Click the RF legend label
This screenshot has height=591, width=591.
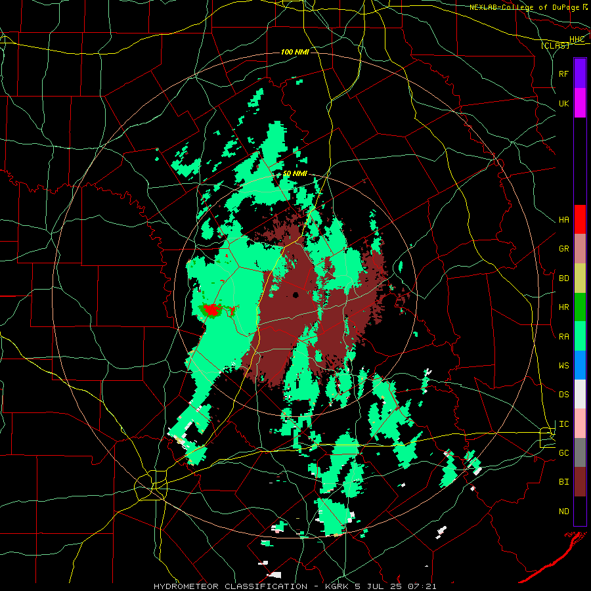pyautogui.click(x=563, y=74)
